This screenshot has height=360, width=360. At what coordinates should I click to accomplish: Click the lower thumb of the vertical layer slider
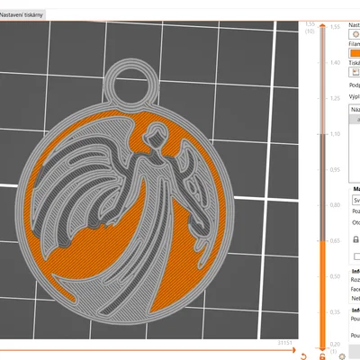[x=322, y=348]
